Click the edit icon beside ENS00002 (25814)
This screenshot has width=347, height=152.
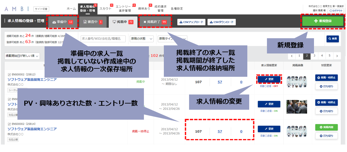tap(9, 124)
